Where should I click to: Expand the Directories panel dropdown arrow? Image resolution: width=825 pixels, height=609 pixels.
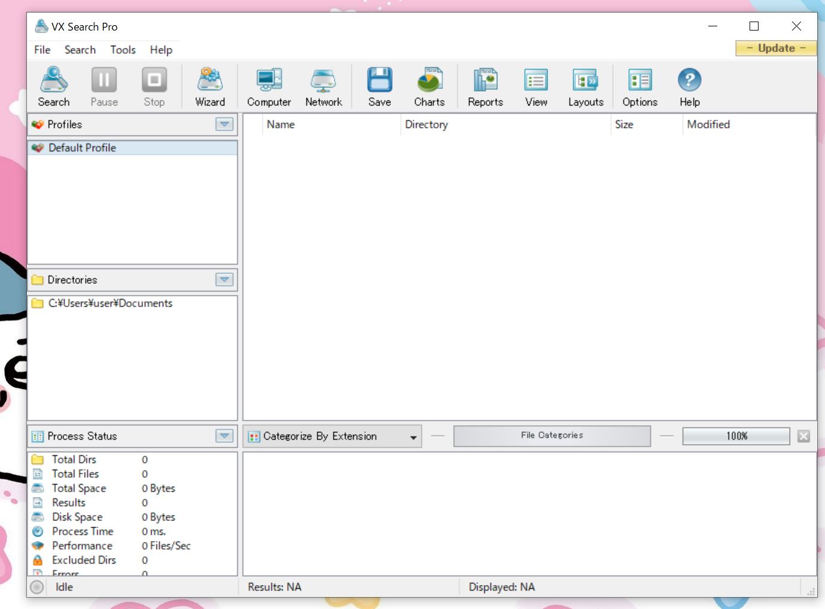pos(225,280)
